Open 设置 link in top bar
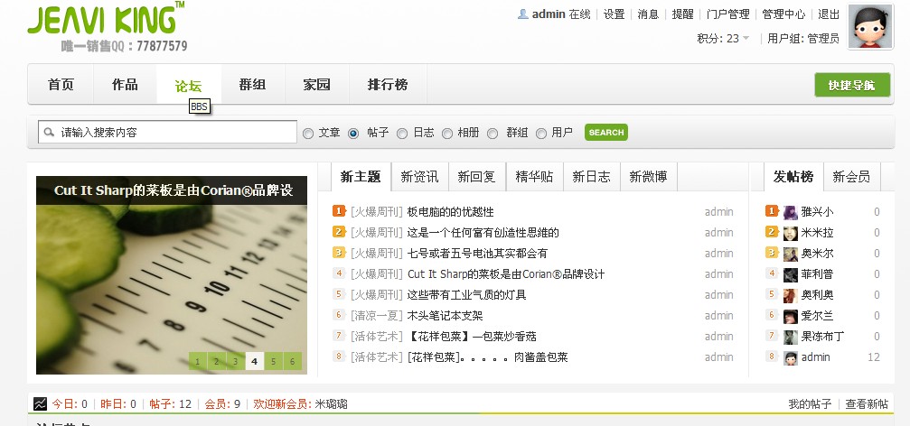Screen dimensions: 910x426 coord(614,14)
